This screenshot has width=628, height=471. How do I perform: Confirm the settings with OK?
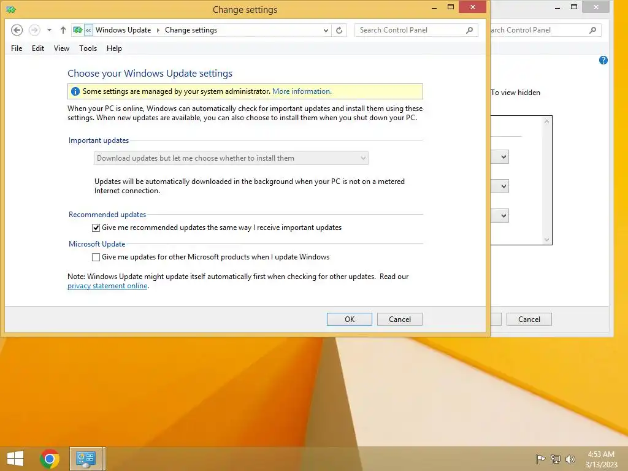(349, 319)
